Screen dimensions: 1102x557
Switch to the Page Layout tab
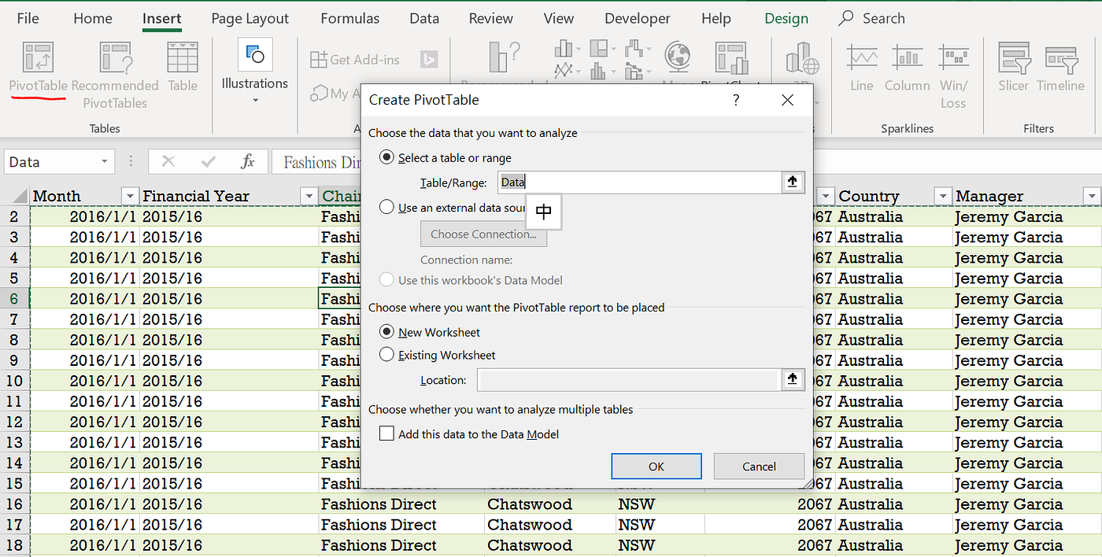click(250, 19)
